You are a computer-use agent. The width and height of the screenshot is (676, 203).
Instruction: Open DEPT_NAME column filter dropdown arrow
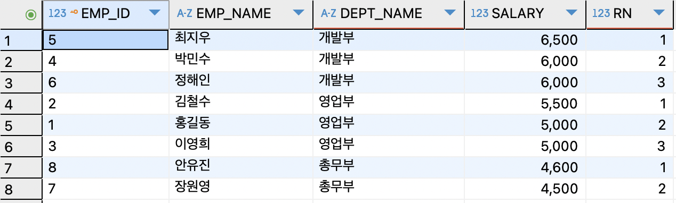450,13
